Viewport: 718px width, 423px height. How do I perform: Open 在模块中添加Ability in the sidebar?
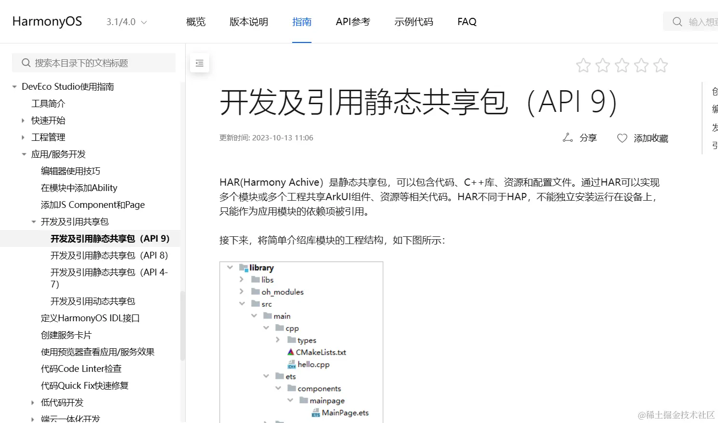79,188
